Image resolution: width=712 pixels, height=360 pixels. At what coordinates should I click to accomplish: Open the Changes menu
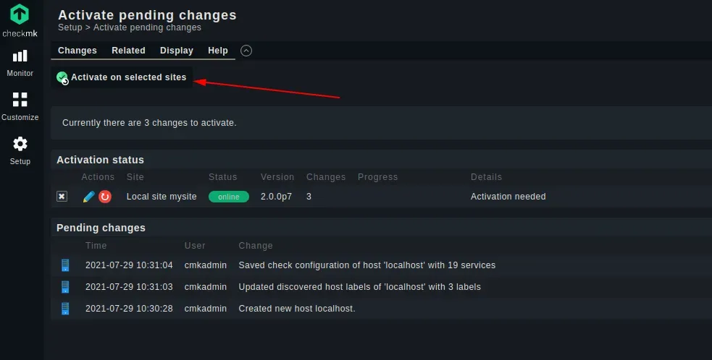coord(78,51)
